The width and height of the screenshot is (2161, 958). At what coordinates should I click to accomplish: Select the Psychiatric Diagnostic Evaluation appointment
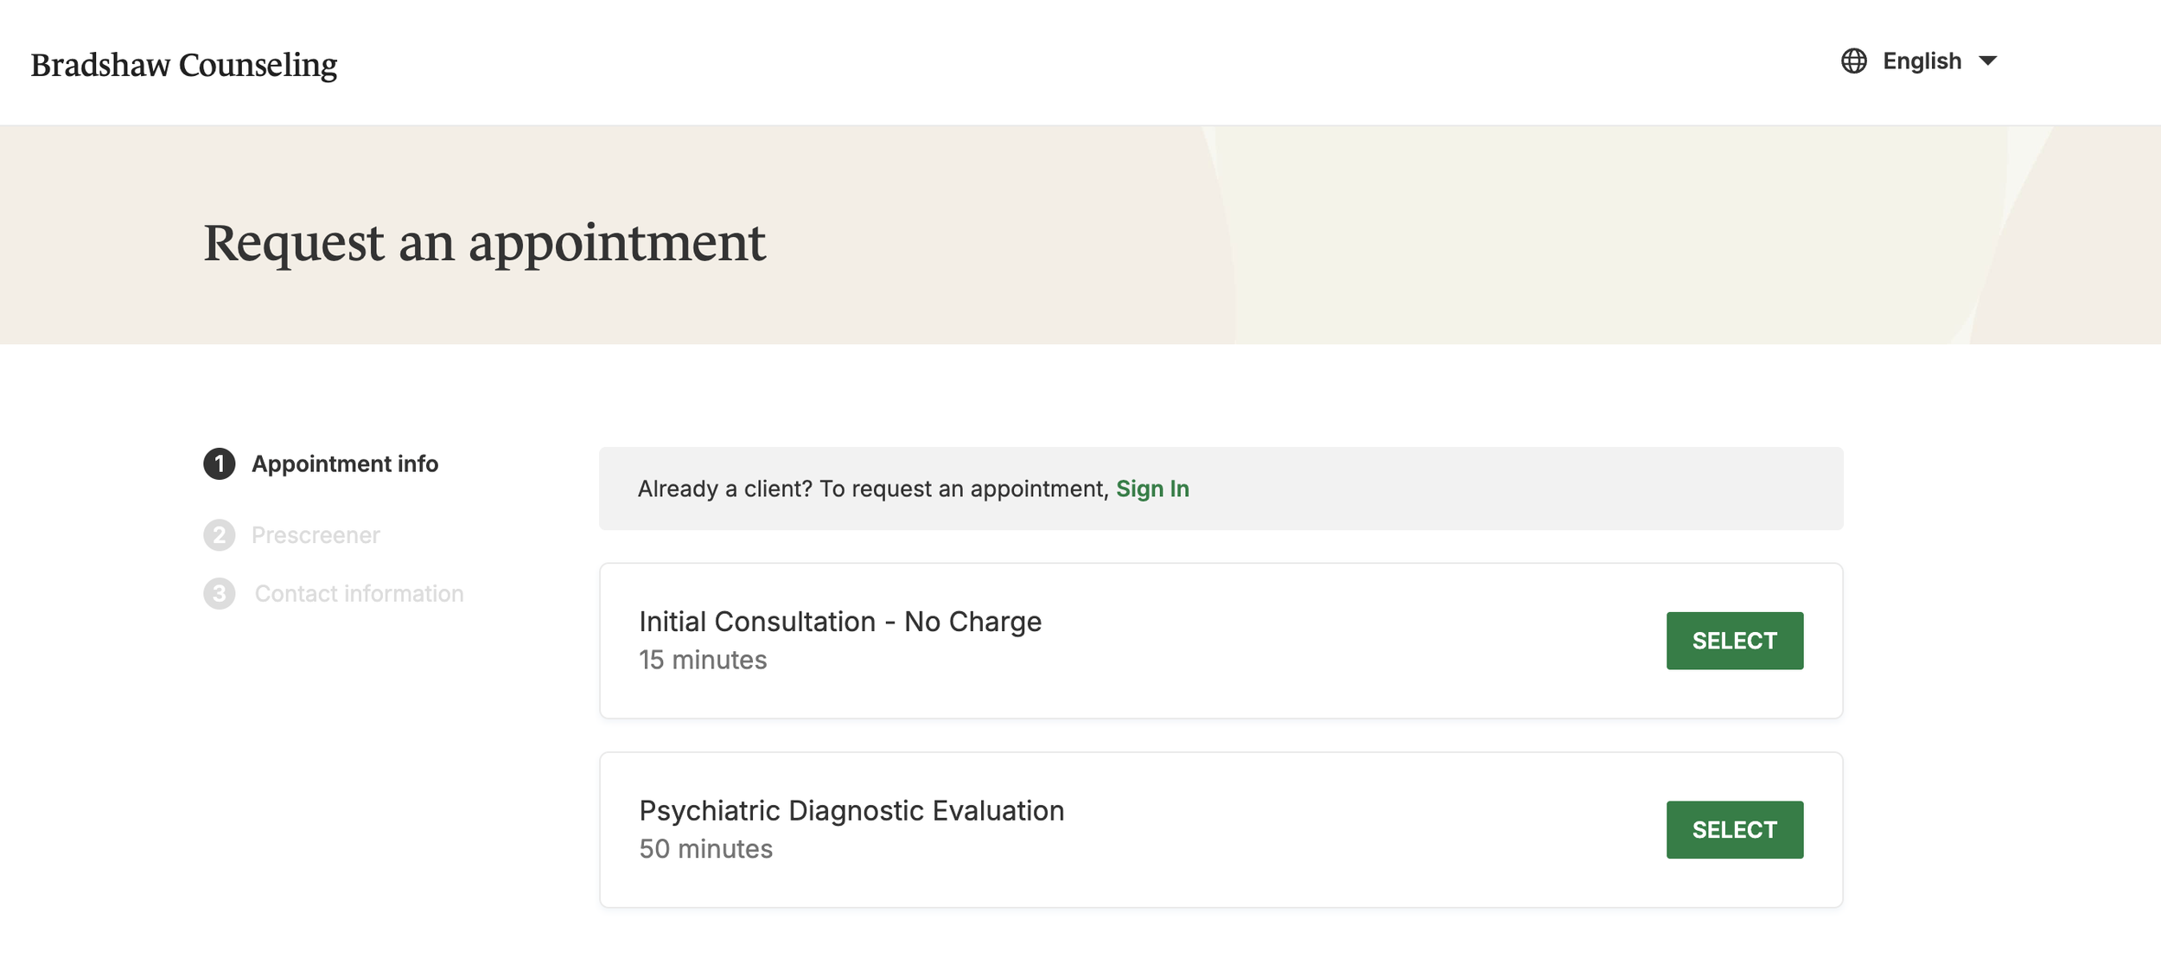[x=1734, y=830]
